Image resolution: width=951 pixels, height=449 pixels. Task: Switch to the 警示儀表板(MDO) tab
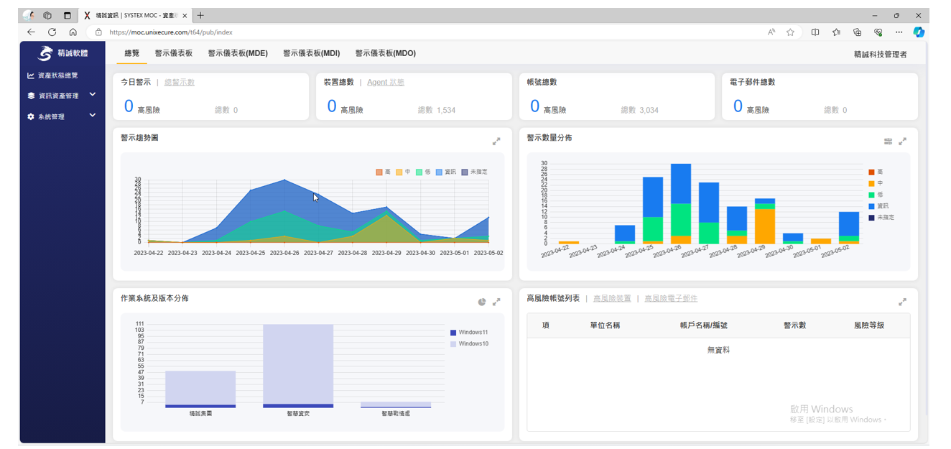[386, 53]
